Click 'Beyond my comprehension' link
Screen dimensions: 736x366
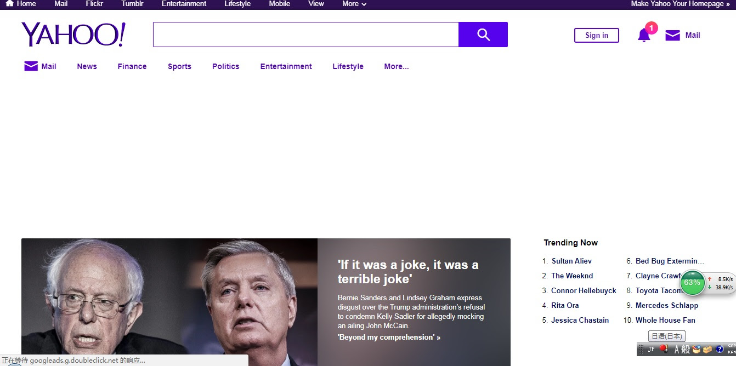click(389, 337)
